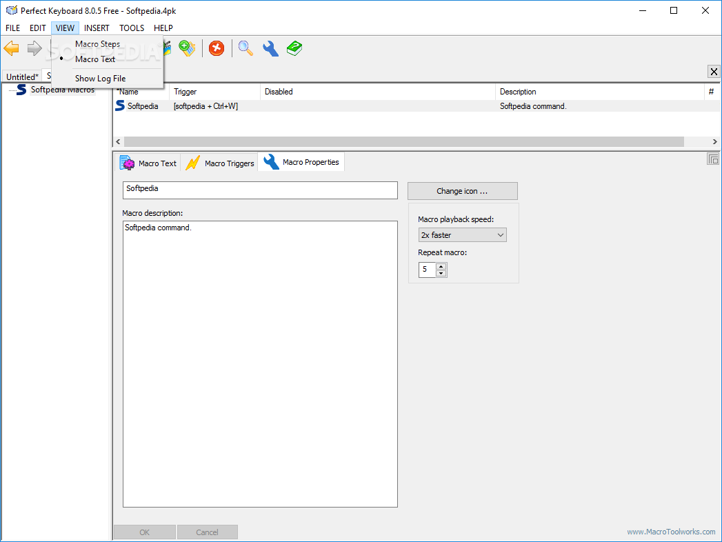Image resolution: width=722 pixels, height=542 pixels.
Task: Minimize the Perfect Keyboard window
Action: coord(643,10)
